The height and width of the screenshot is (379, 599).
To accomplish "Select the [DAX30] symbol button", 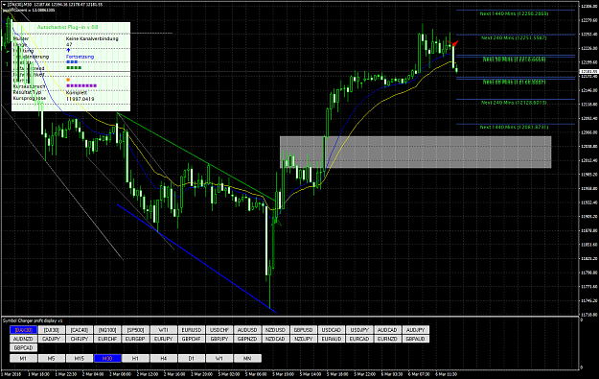I will (x=23, y=330).
